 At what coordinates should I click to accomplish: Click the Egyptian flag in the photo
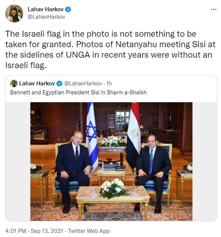tap(133, 135)
